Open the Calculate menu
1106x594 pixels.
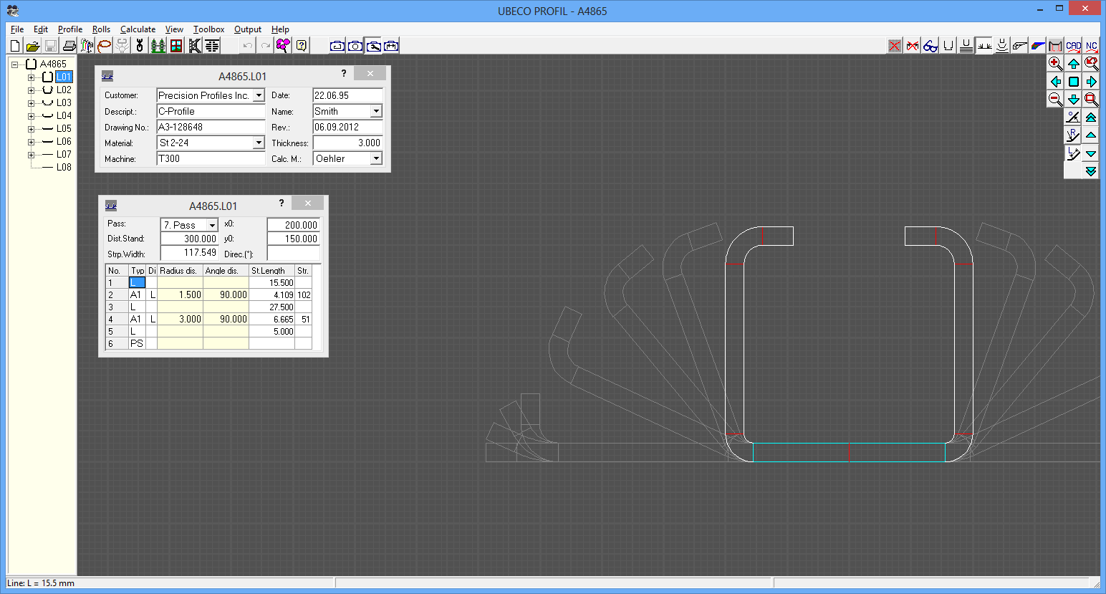(138, 29)
